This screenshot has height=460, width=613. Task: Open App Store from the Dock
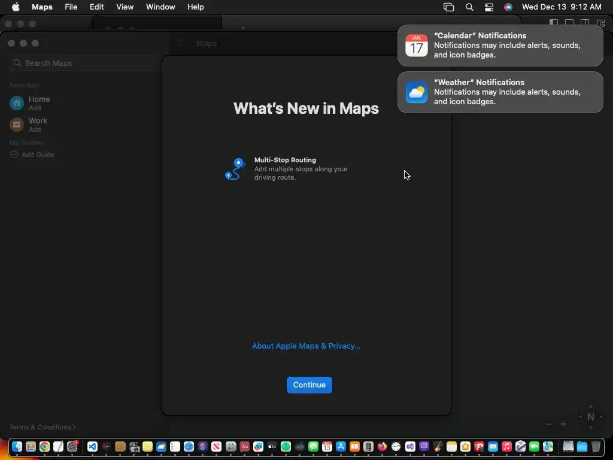(x=341, y=446)
